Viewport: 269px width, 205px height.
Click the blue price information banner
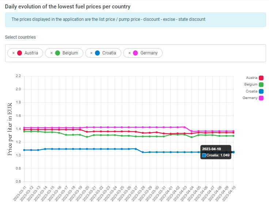coord(135,19)
